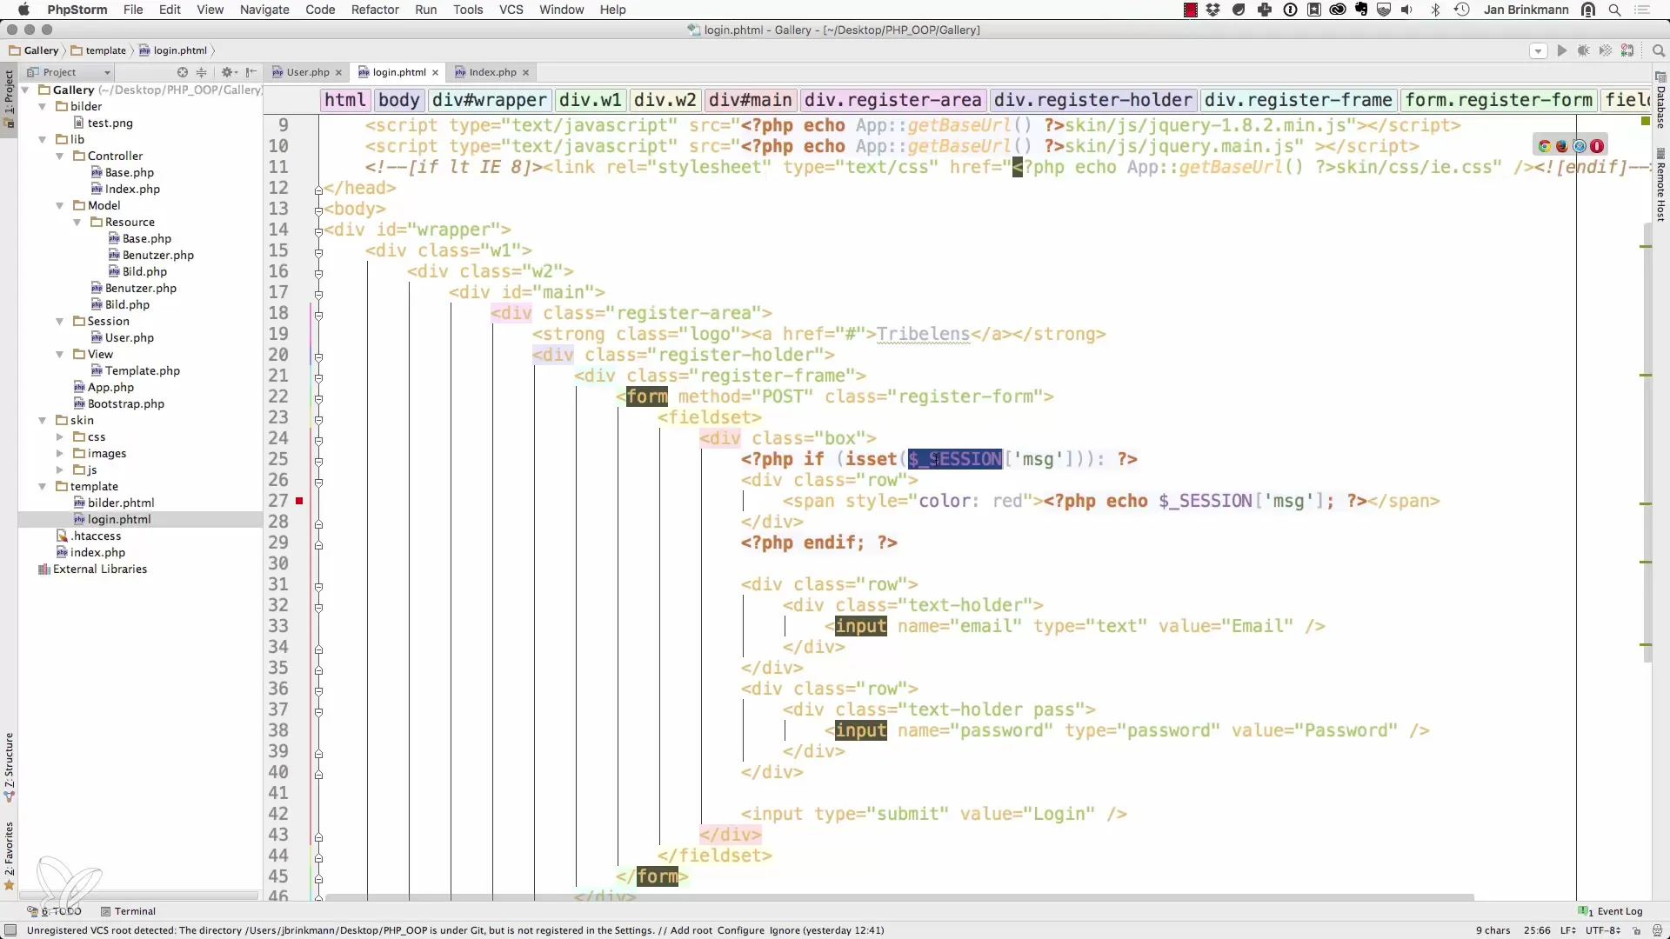This screenshot has width=1670, height=939.
Task: Select bilder.phtml in template folder
Action: [x=120, y=503]
